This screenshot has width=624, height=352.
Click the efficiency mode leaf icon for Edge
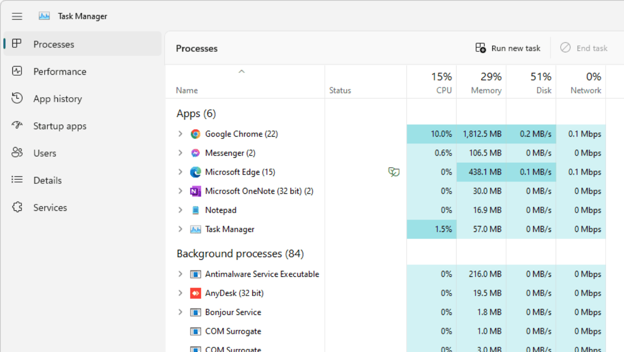(394, 172)
